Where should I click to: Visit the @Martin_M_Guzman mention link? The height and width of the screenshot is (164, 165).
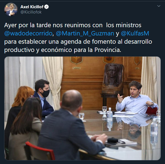[x=85, y=34]
